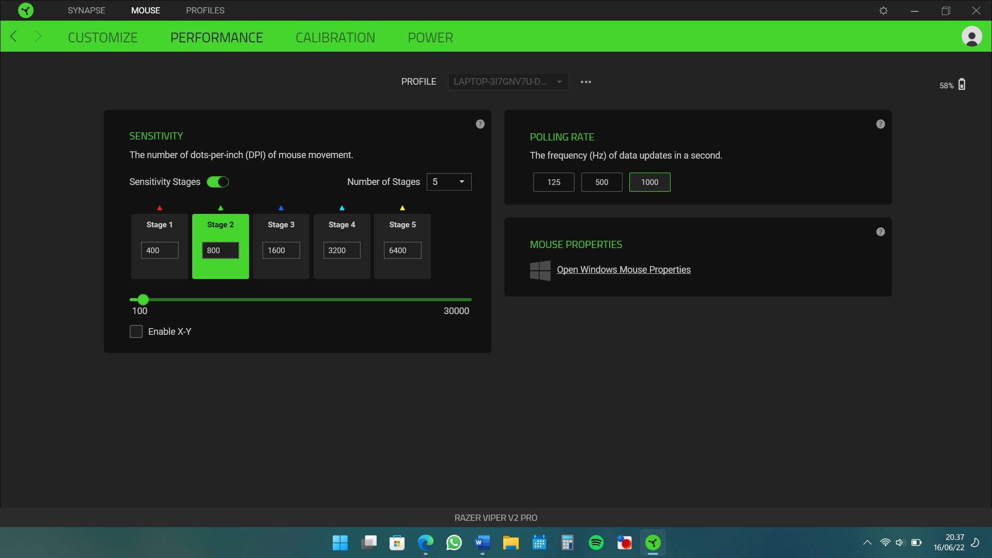The width and height of the screenshot is (992, 558).
Task: Click the Razer logo icon
Action: [x=25, y=10]
